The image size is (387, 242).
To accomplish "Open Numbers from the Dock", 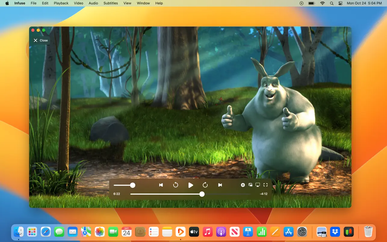I will pos(262,232).
